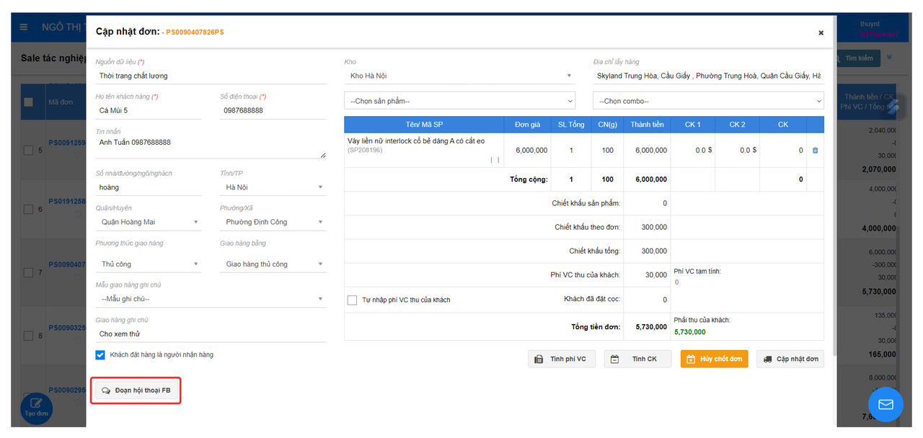Uncheck Khách đặt hàng là người nhận hàng
This screenshot has width=923, height=438.
tap(100, 355)
